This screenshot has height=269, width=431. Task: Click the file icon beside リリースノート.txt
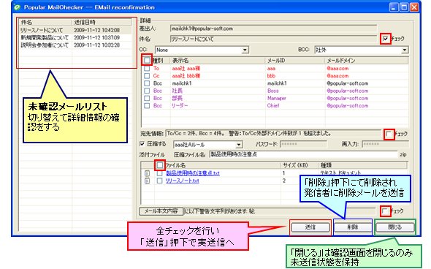point(148,181)
